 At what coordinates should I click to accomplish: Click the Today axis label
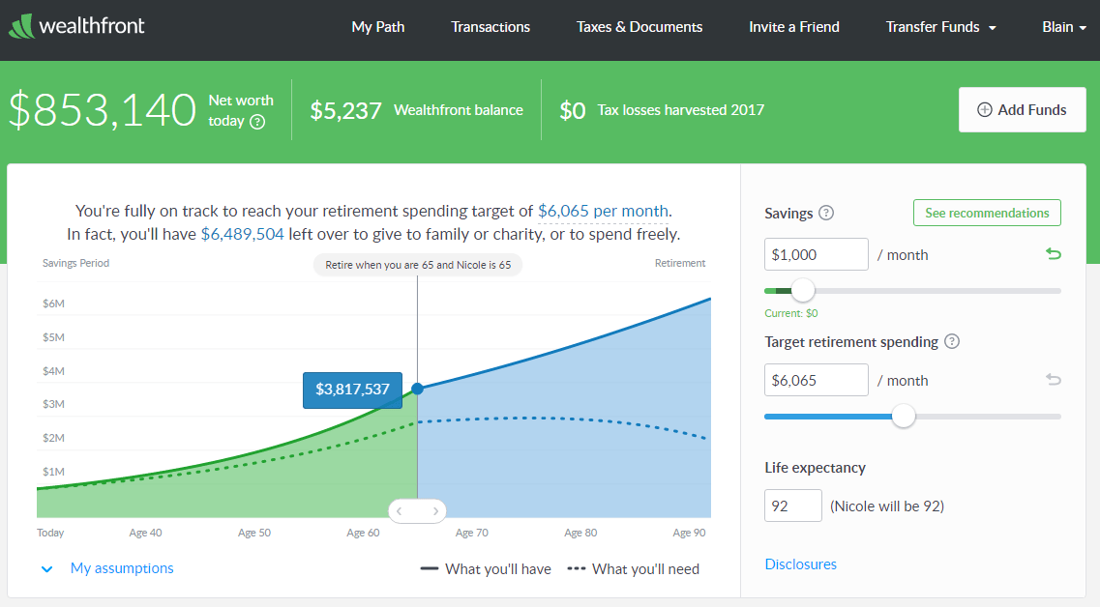50,533
